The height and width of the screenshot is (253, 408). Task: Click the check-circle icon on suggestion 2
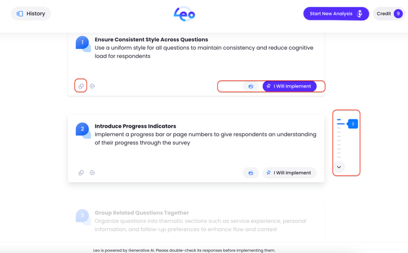93,173
